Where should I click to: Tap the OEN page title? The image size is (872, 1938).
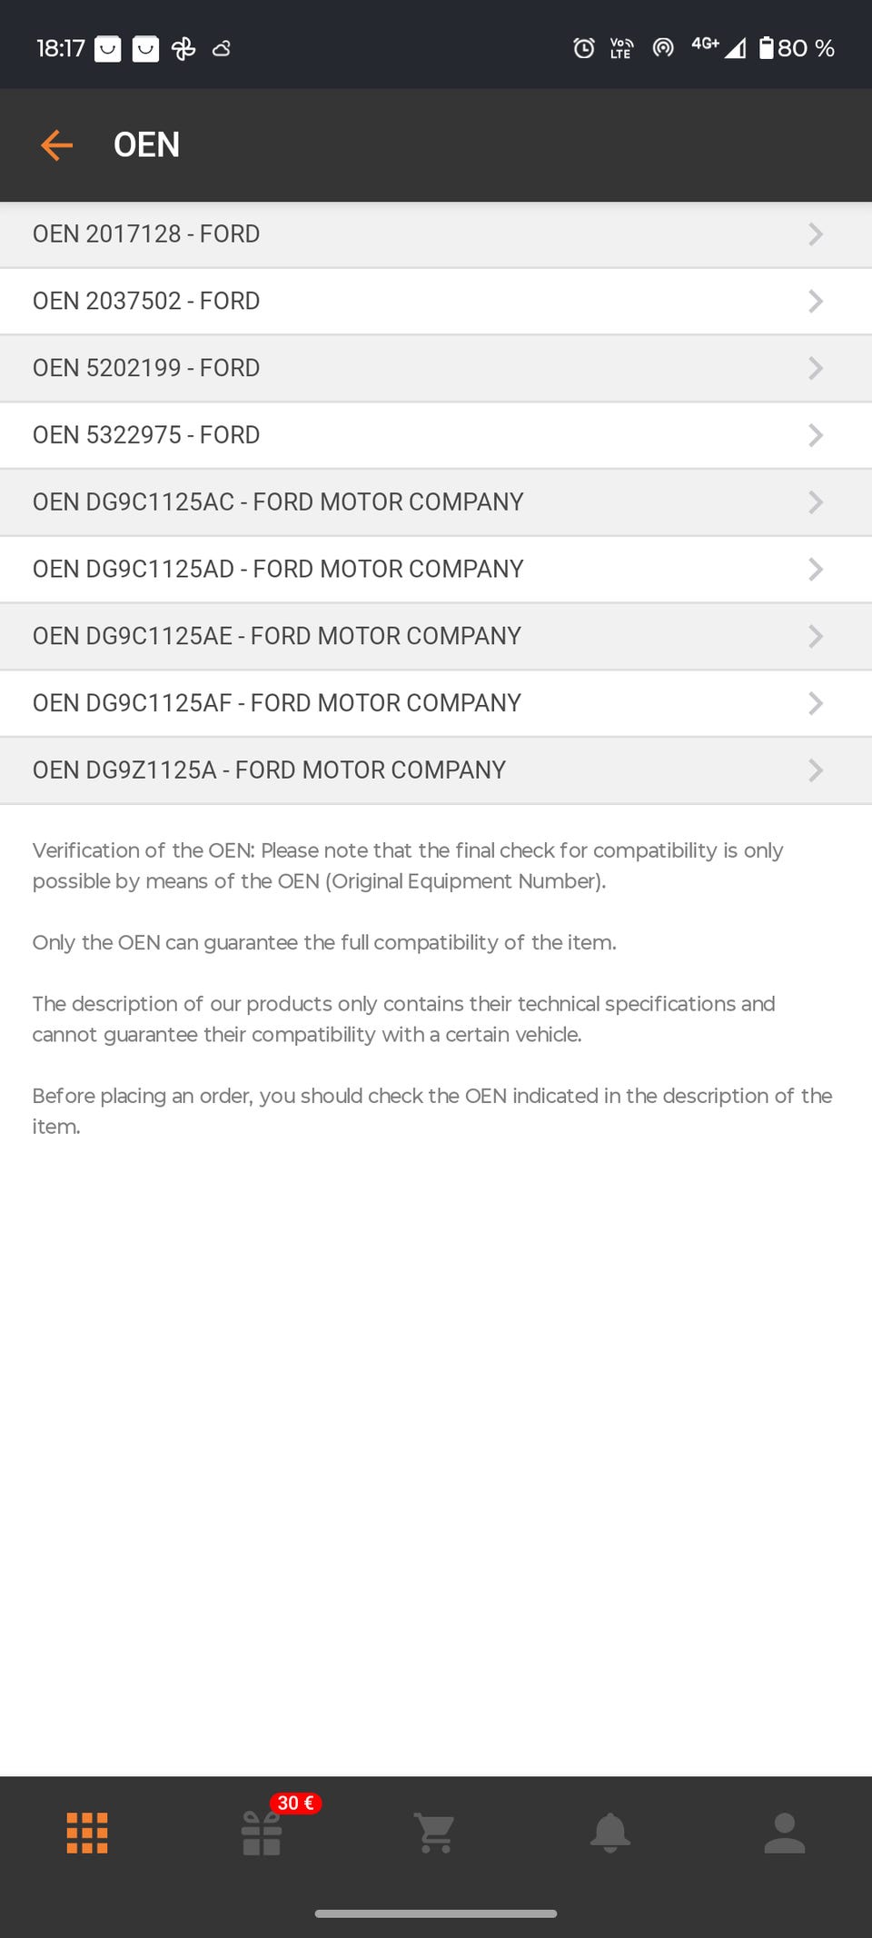(146, 145)
